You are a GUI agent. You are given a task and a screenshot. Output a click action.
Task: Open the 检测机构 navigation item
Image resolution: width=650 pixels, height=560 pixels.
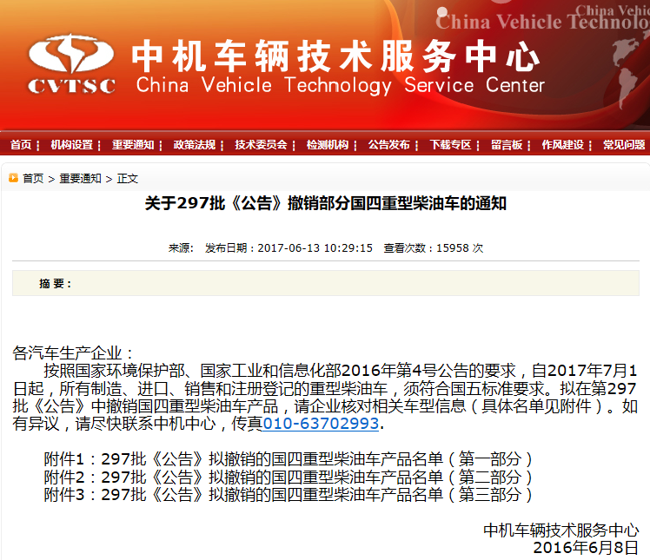click(x=328, y=144)
